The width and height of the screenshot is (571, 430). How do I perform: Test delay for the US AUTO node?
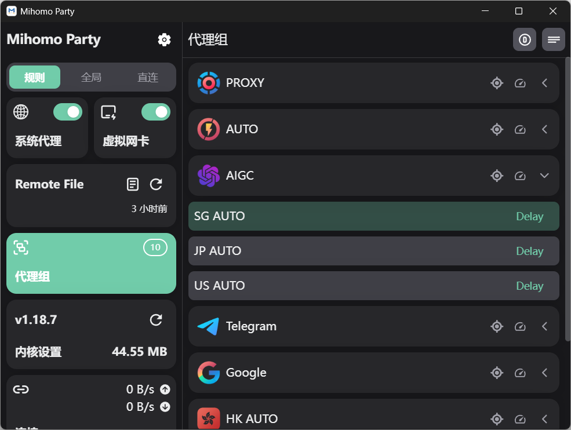529,286
